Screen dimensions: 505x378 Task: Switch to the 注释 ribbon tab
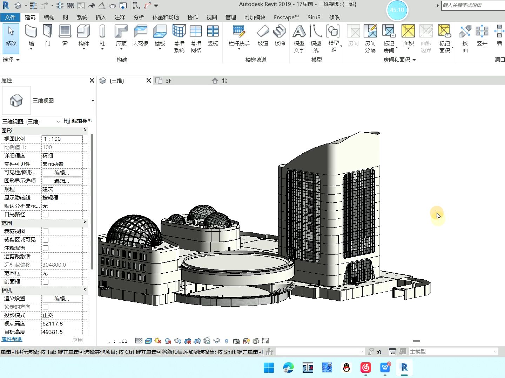pyautogui.click(x=120, y=17)
